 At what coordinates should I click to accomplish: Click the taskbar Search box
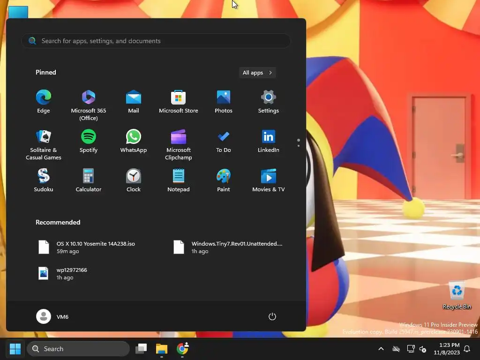78,349
